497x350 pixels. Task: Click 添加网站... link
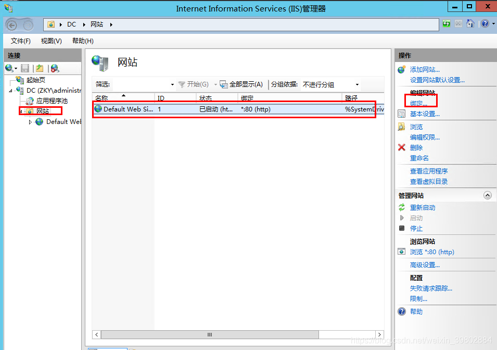[x=425, y=69]
